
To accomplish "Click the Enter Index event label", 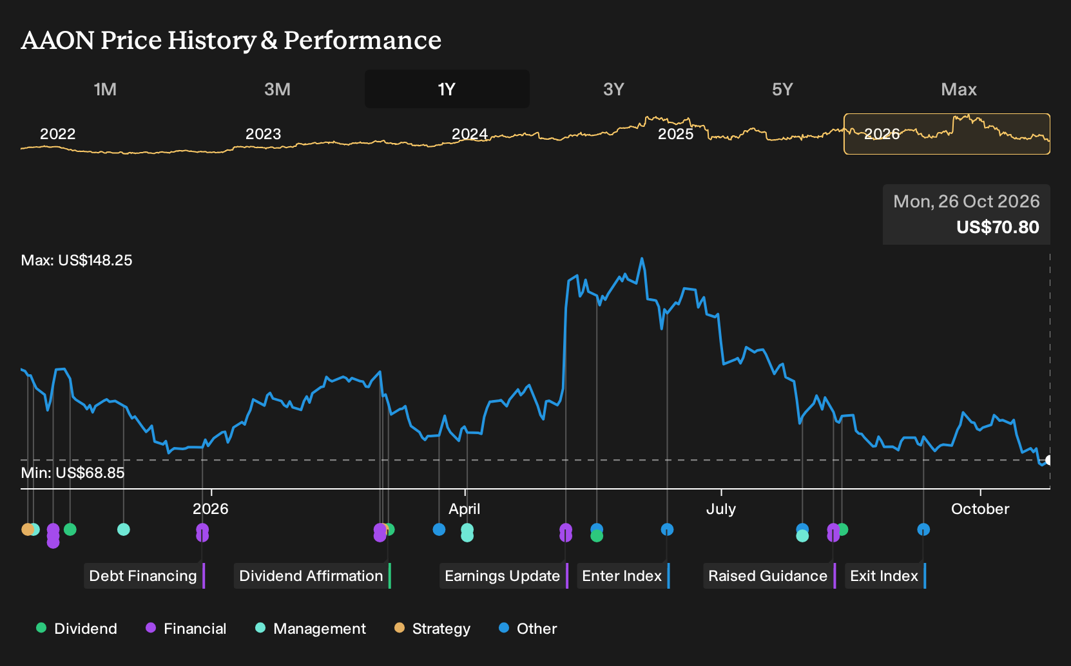I will point(623,576).
